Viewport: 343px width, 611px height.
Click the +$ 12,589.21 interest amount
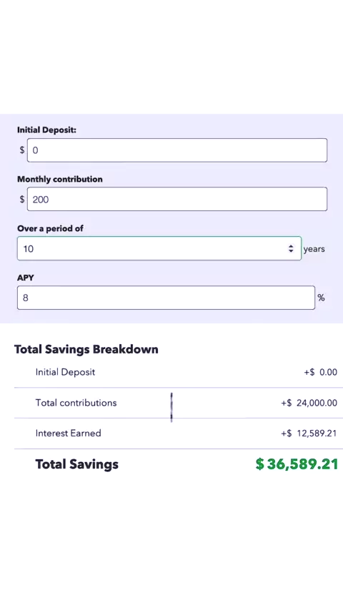(x=309, y=434)
